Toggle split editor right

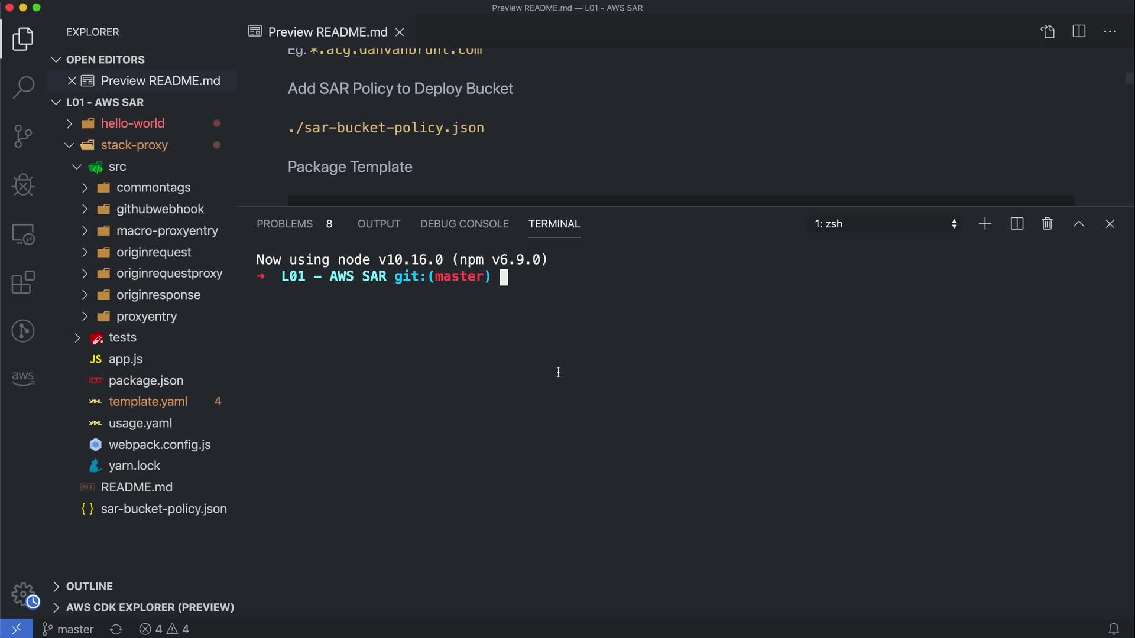[1078, 32]
